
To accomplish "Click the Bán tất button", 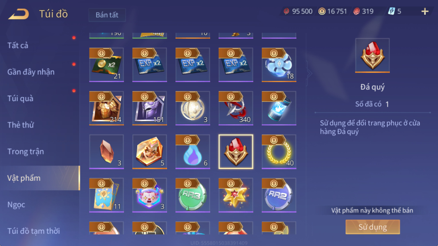I will [107, 15].
